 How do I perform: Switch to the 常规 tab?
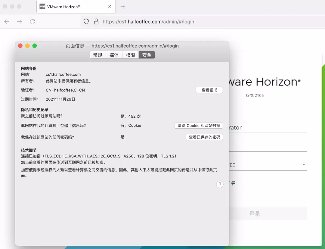[98, 55]
